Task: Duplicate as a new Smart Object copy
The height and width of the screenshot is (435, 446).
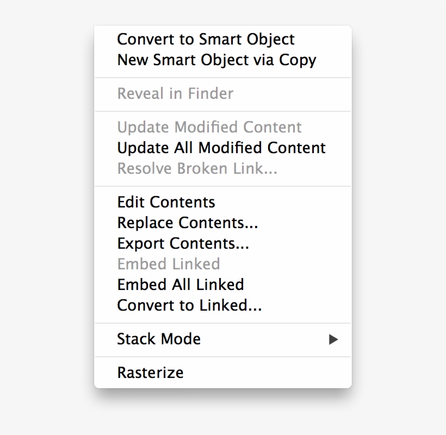Action: [x=216, y=60]
